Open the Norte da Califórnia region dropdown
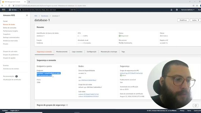201x113 pixels. pos(188,10)
